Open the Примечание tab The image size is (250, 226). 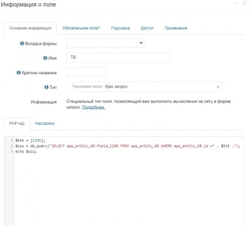(x=176, y=28)
